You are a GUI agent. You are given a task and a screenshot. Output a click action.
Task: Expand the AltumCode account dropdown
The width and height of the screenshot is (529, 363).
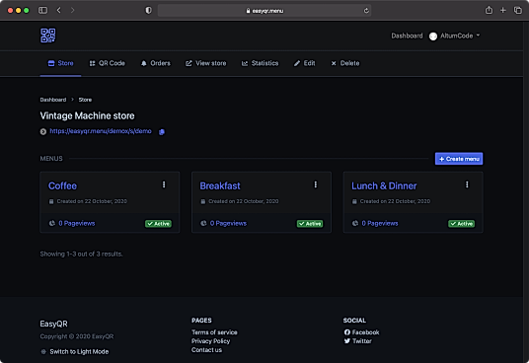point(454,36)
